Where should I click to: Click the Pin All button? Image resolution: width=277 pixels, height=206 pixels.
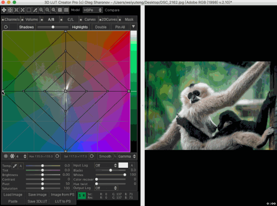(120, 27)
